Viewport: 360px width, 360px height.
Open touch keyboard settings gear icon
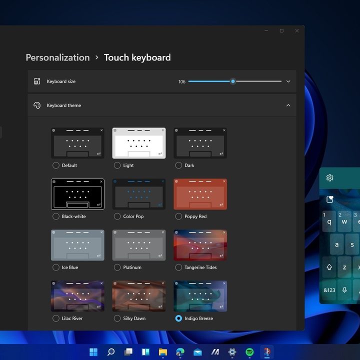point(329,177)
